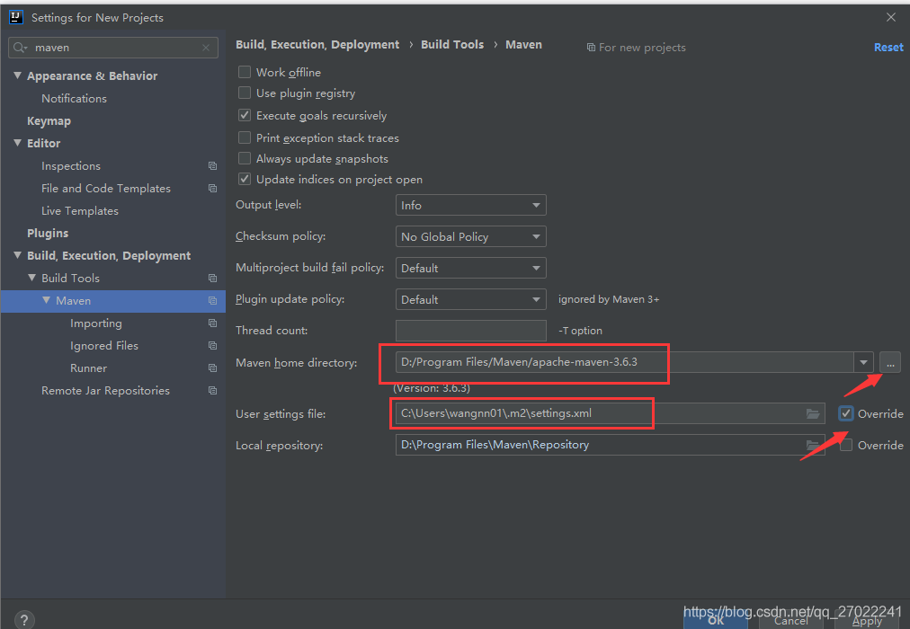This screenshot has height=629, width=910.
Task: Toggle Override for User settings file
Action: [845, 413]
